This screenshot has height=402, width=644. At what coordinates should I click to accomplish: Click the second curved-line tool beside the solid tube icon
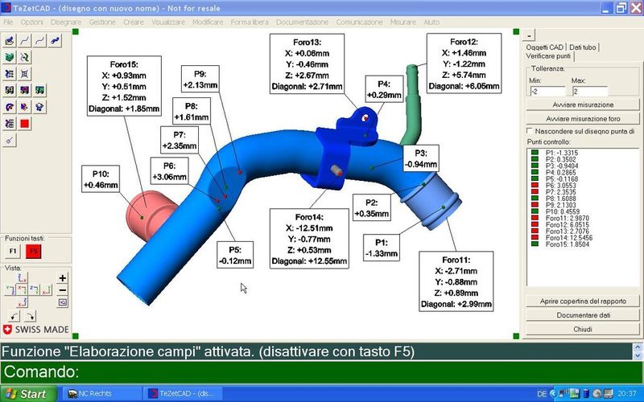(39, 41)
